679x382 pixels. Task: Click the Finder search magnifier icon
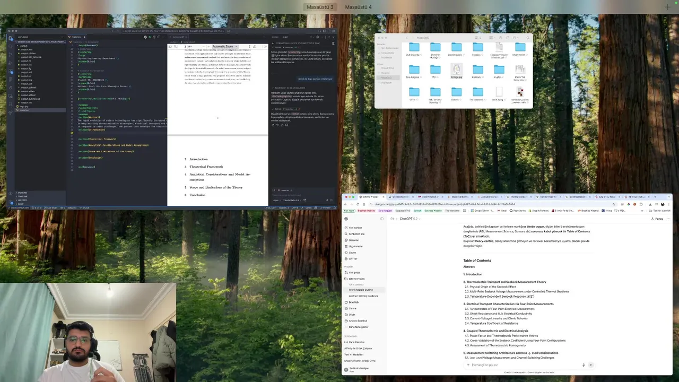click(x=528, y=38)
